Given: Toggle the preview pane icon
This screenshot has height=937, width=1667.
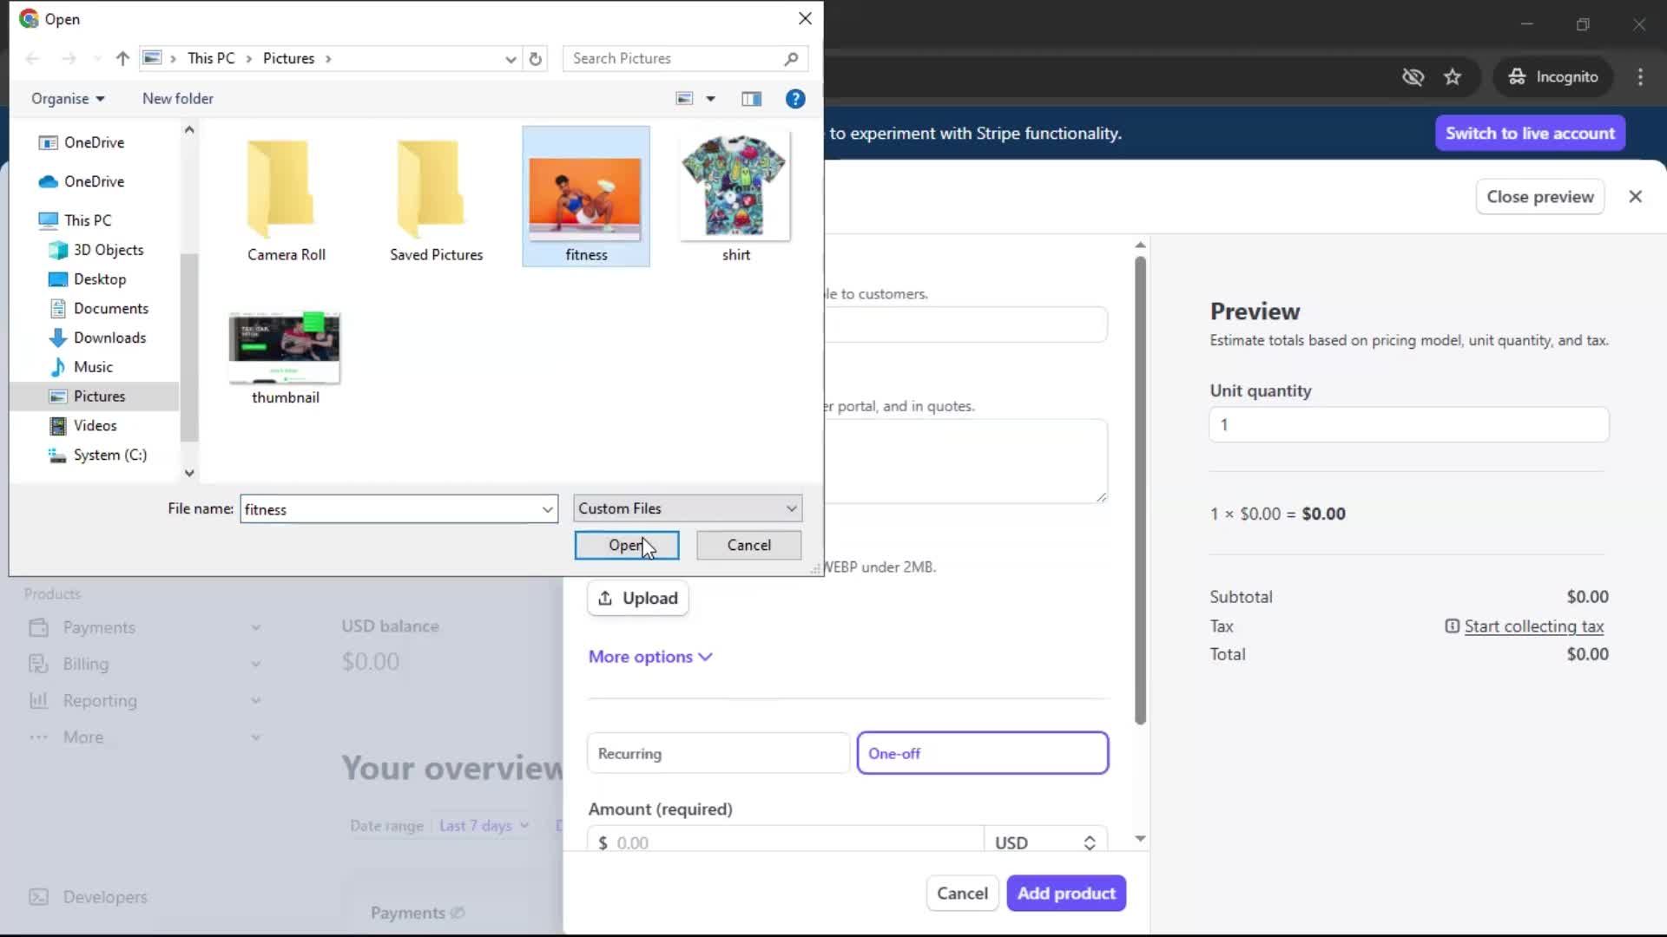Looking at the screenshot, I should (x=751, y=99).
